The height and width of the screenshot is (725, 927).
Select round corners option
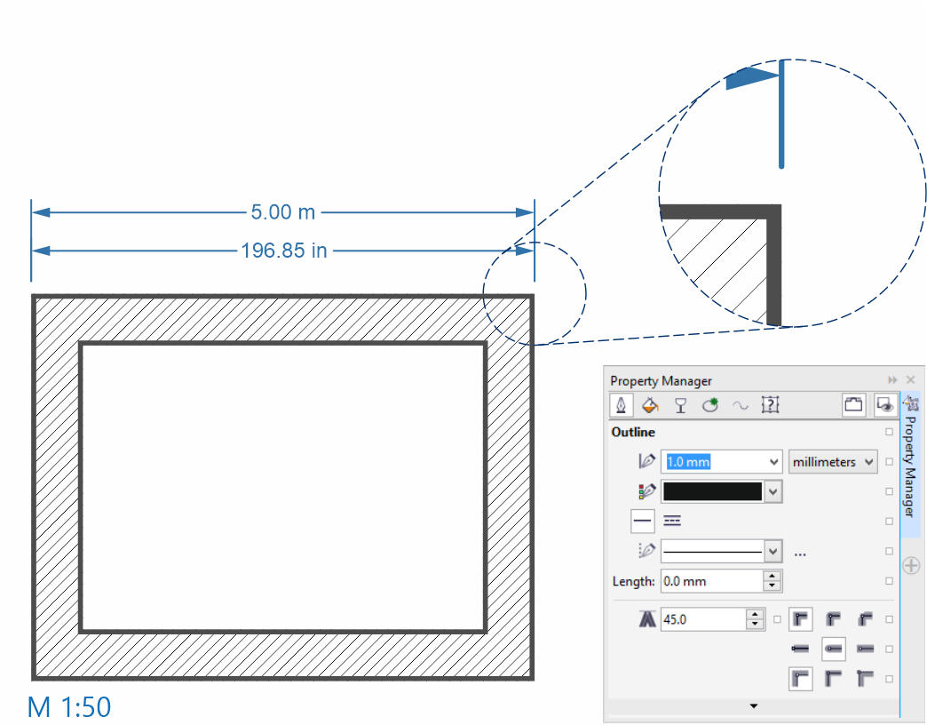pyautogui.click(x=834, y=619)
